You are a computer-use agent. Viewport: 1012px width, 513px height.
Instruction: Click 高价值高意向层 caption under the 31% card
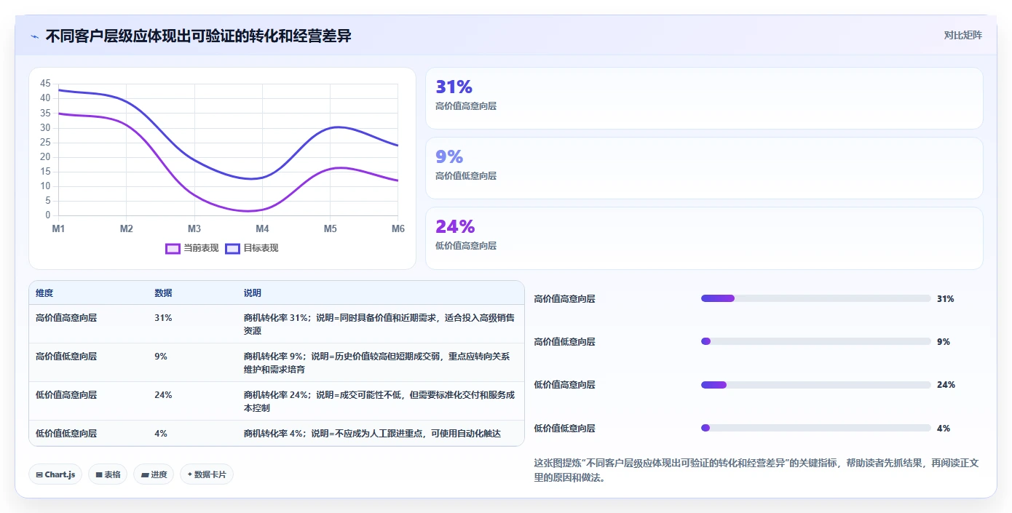(x=466, y=106)
